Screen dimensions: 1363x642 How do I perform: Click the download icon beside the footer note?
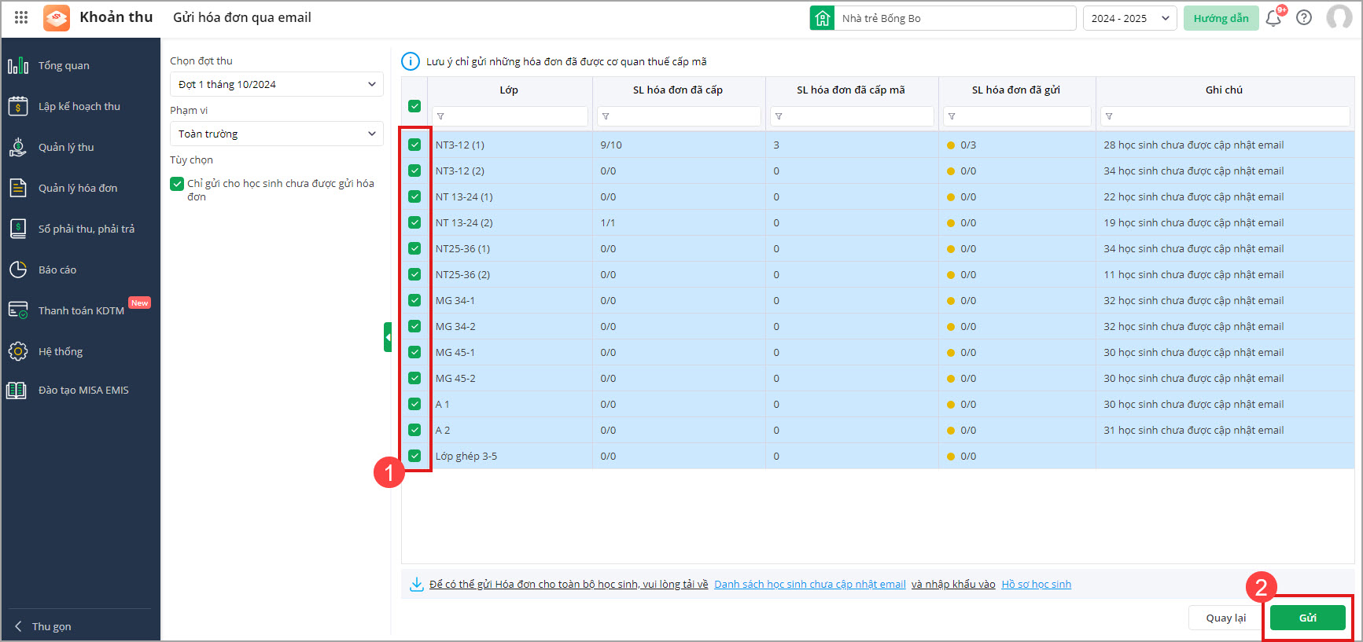pyautogui.click(x=417, y=584)
